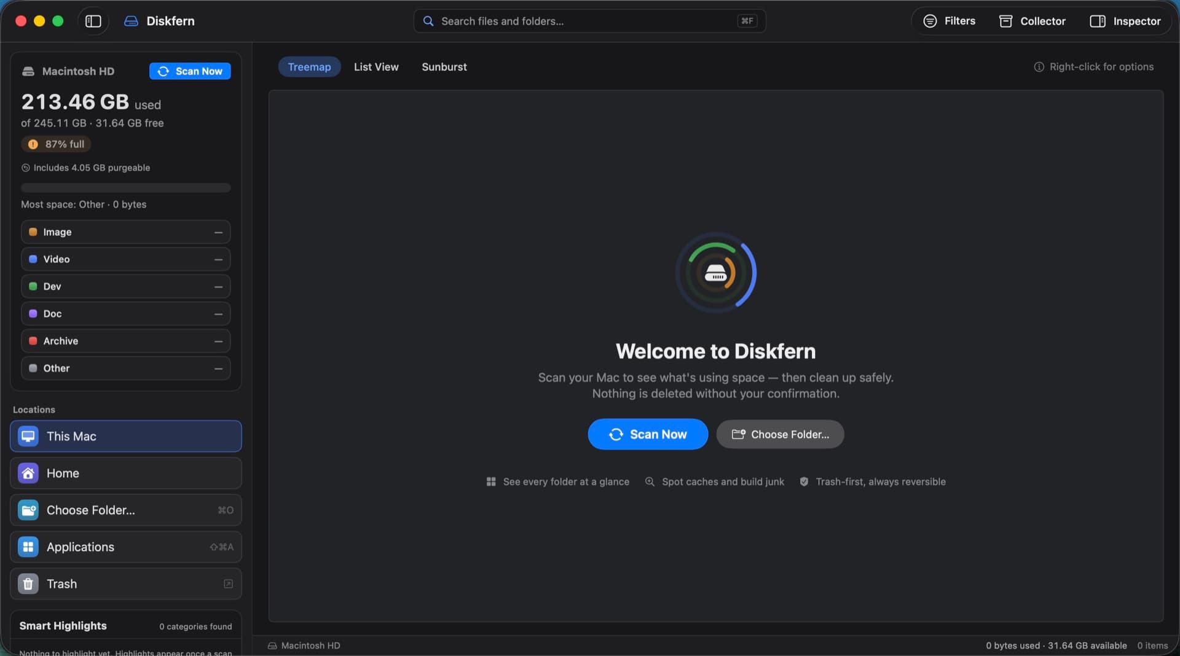This screenshot has height=656, width=1180.
Task: Toggle the sidebar panel icon
Action: [x=93, y=21]
